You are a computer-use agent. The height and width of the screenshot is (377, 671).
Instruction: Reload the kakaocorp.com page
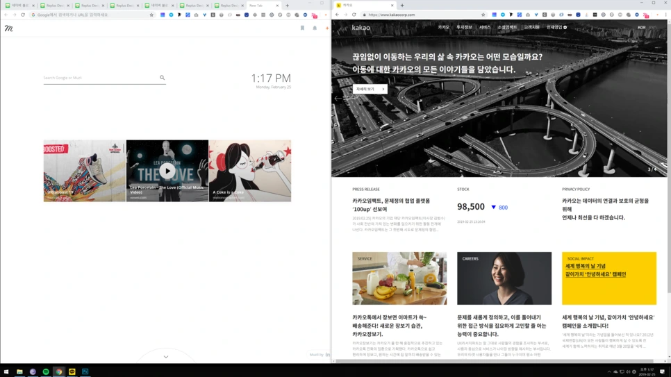click(x=354, y=15)
